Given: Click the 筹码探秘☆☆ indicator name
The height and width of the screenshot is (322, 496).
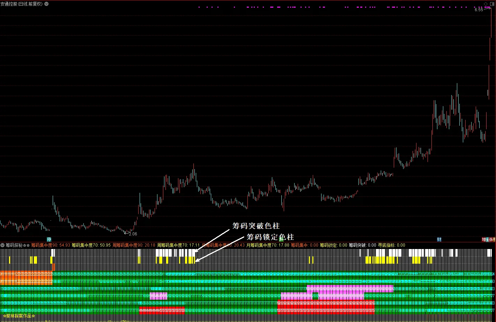Looking at the screenshot, I should click(x=18, y=245).
